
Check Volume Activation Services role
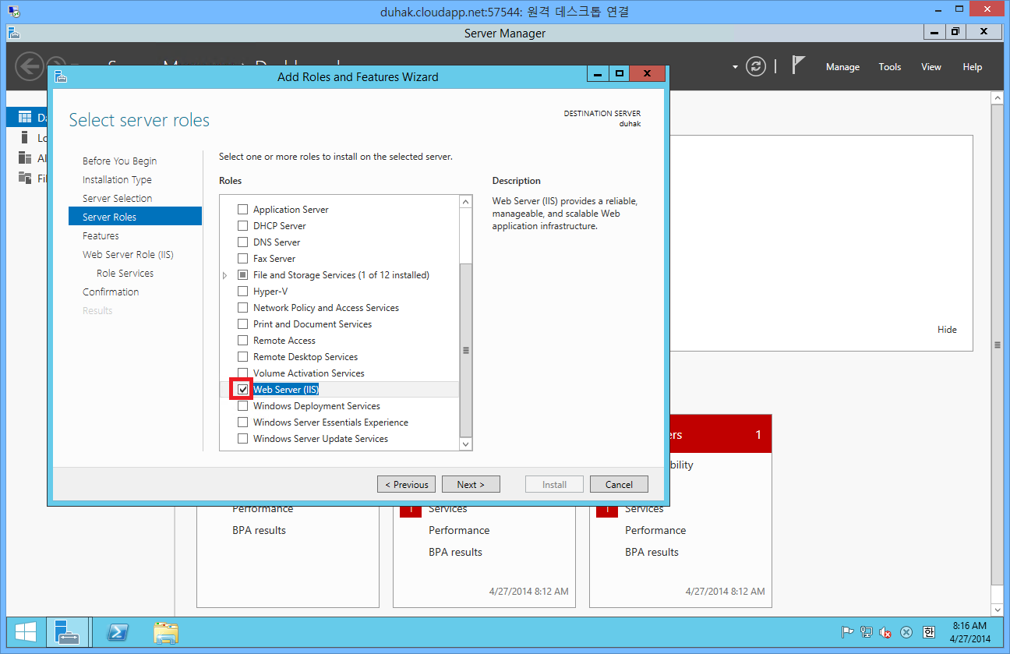click(x=243, y=373)
